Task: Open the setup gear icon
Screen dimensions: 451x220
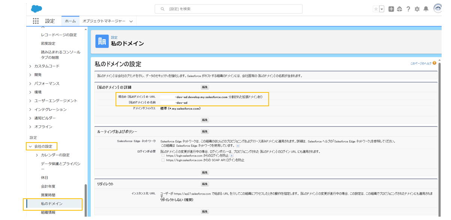Action: pyautogui.click(x=417, y=9)
